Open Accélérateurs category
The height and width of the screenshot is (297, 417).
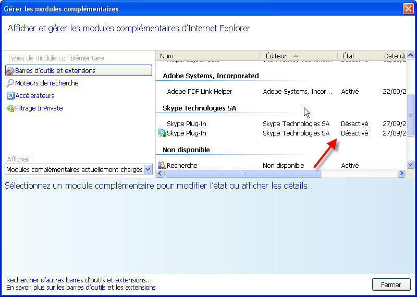(x=34, y=96)
